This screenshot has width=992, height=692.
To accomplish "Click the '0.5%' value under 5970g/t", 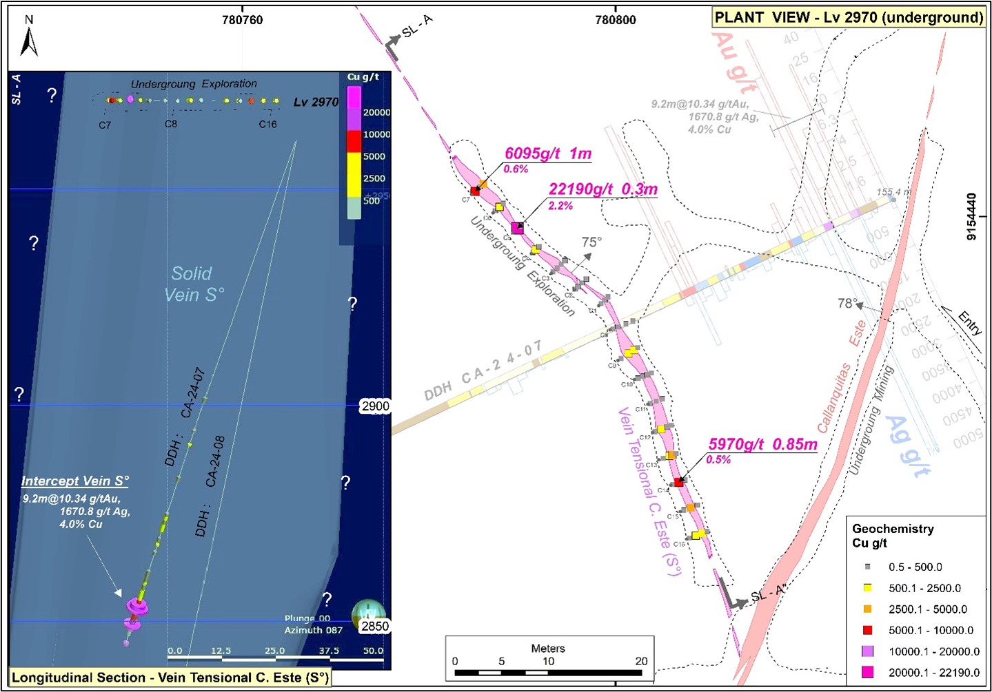I will click(x=718, y=460).
